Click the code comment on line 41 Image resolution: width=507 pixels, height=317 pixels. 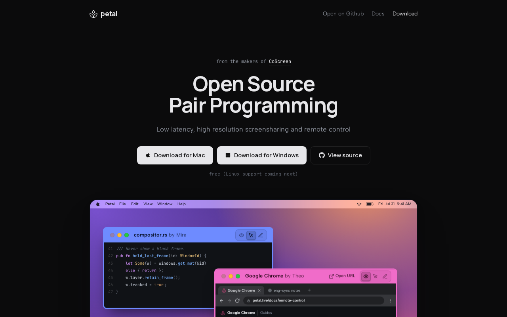[151, 249]
